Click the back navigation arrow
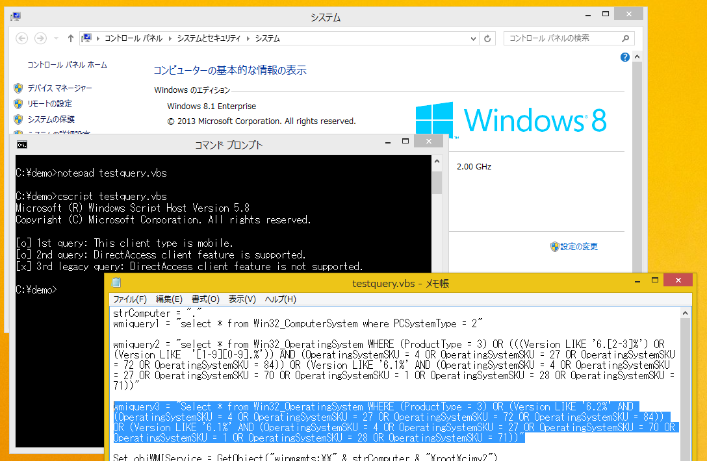This screenshot has height=461, width=707. [21, 38]
